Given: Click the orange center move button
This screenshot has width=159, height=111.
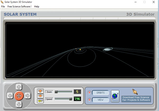Looking at the screenshot, I should tap(19, 96).
